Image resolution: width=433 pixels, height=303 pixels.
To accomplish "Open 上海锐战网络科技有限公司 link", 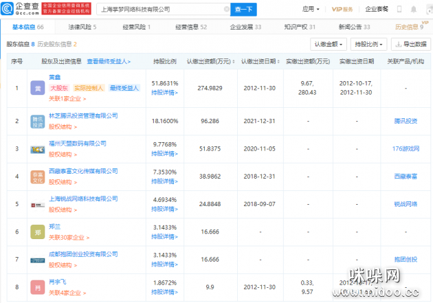I will 83,199.
